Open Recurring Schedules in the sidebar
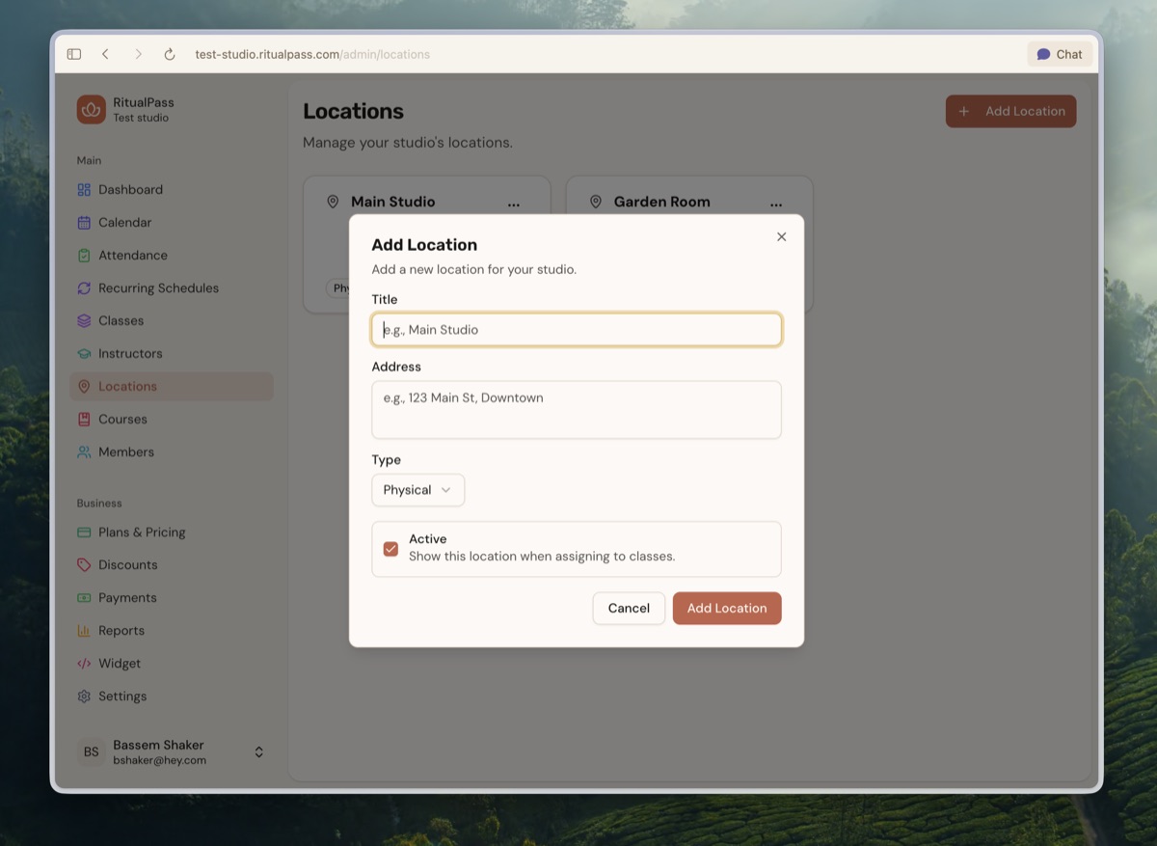The height and width of the screenshot is (846, 1157). pyautogui.click(x=172, y=288)
